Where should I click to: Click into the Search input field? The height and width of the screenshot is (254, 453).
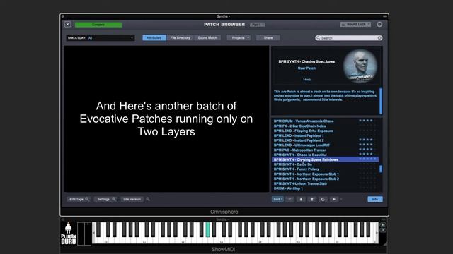pos(349,38)
